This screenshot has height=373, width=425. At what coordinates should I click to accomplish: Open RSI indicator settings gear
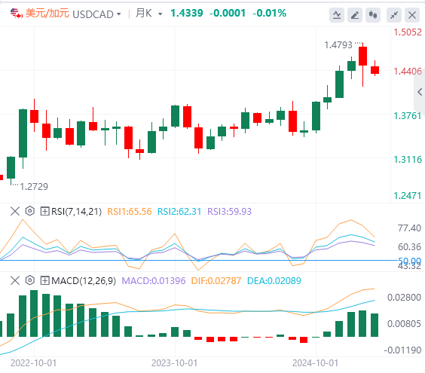point(30,211)
